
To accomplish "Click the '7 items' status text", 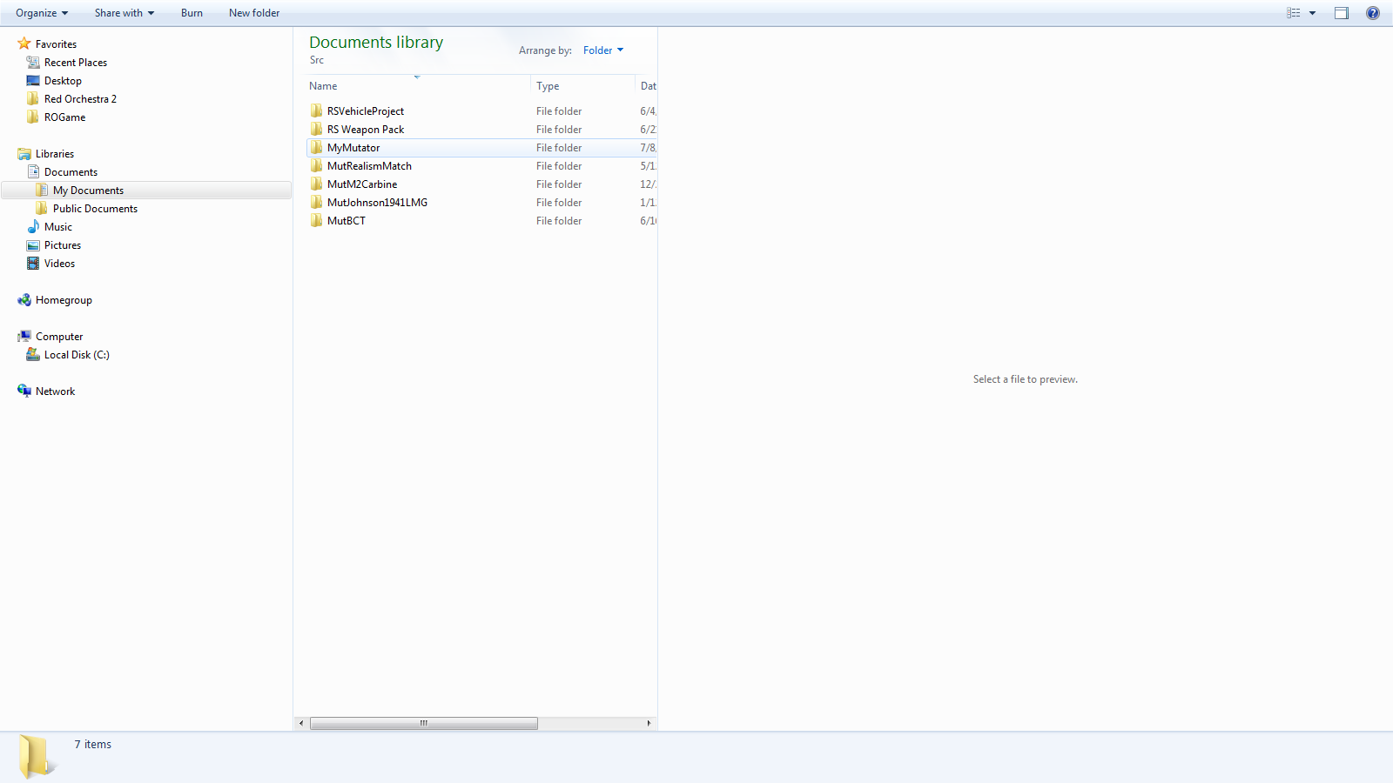I will (x=93, y=744).
